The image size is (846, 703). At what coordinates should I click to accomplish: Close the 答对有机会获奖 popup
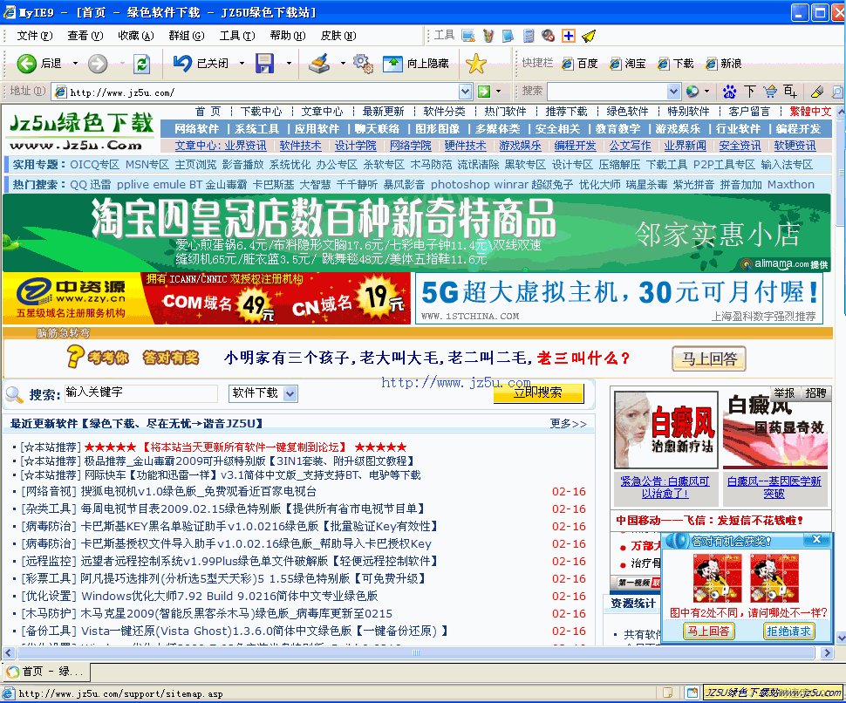(x=817, y=540)
